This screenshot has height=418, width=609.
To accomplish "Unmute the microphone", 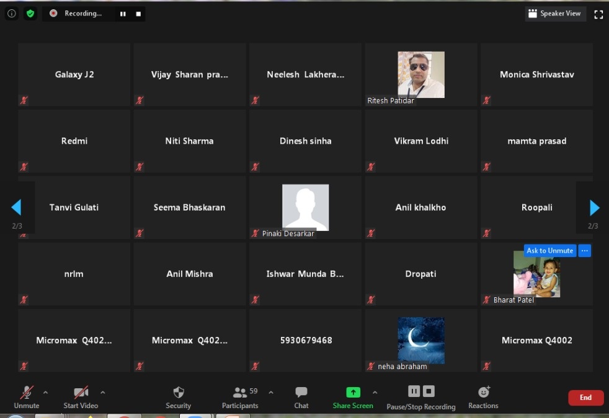I will [27, 397].
